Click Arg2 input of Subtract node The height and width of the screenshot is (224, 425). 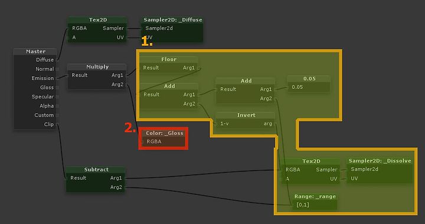pyautogui.click(x=116, y=187)
